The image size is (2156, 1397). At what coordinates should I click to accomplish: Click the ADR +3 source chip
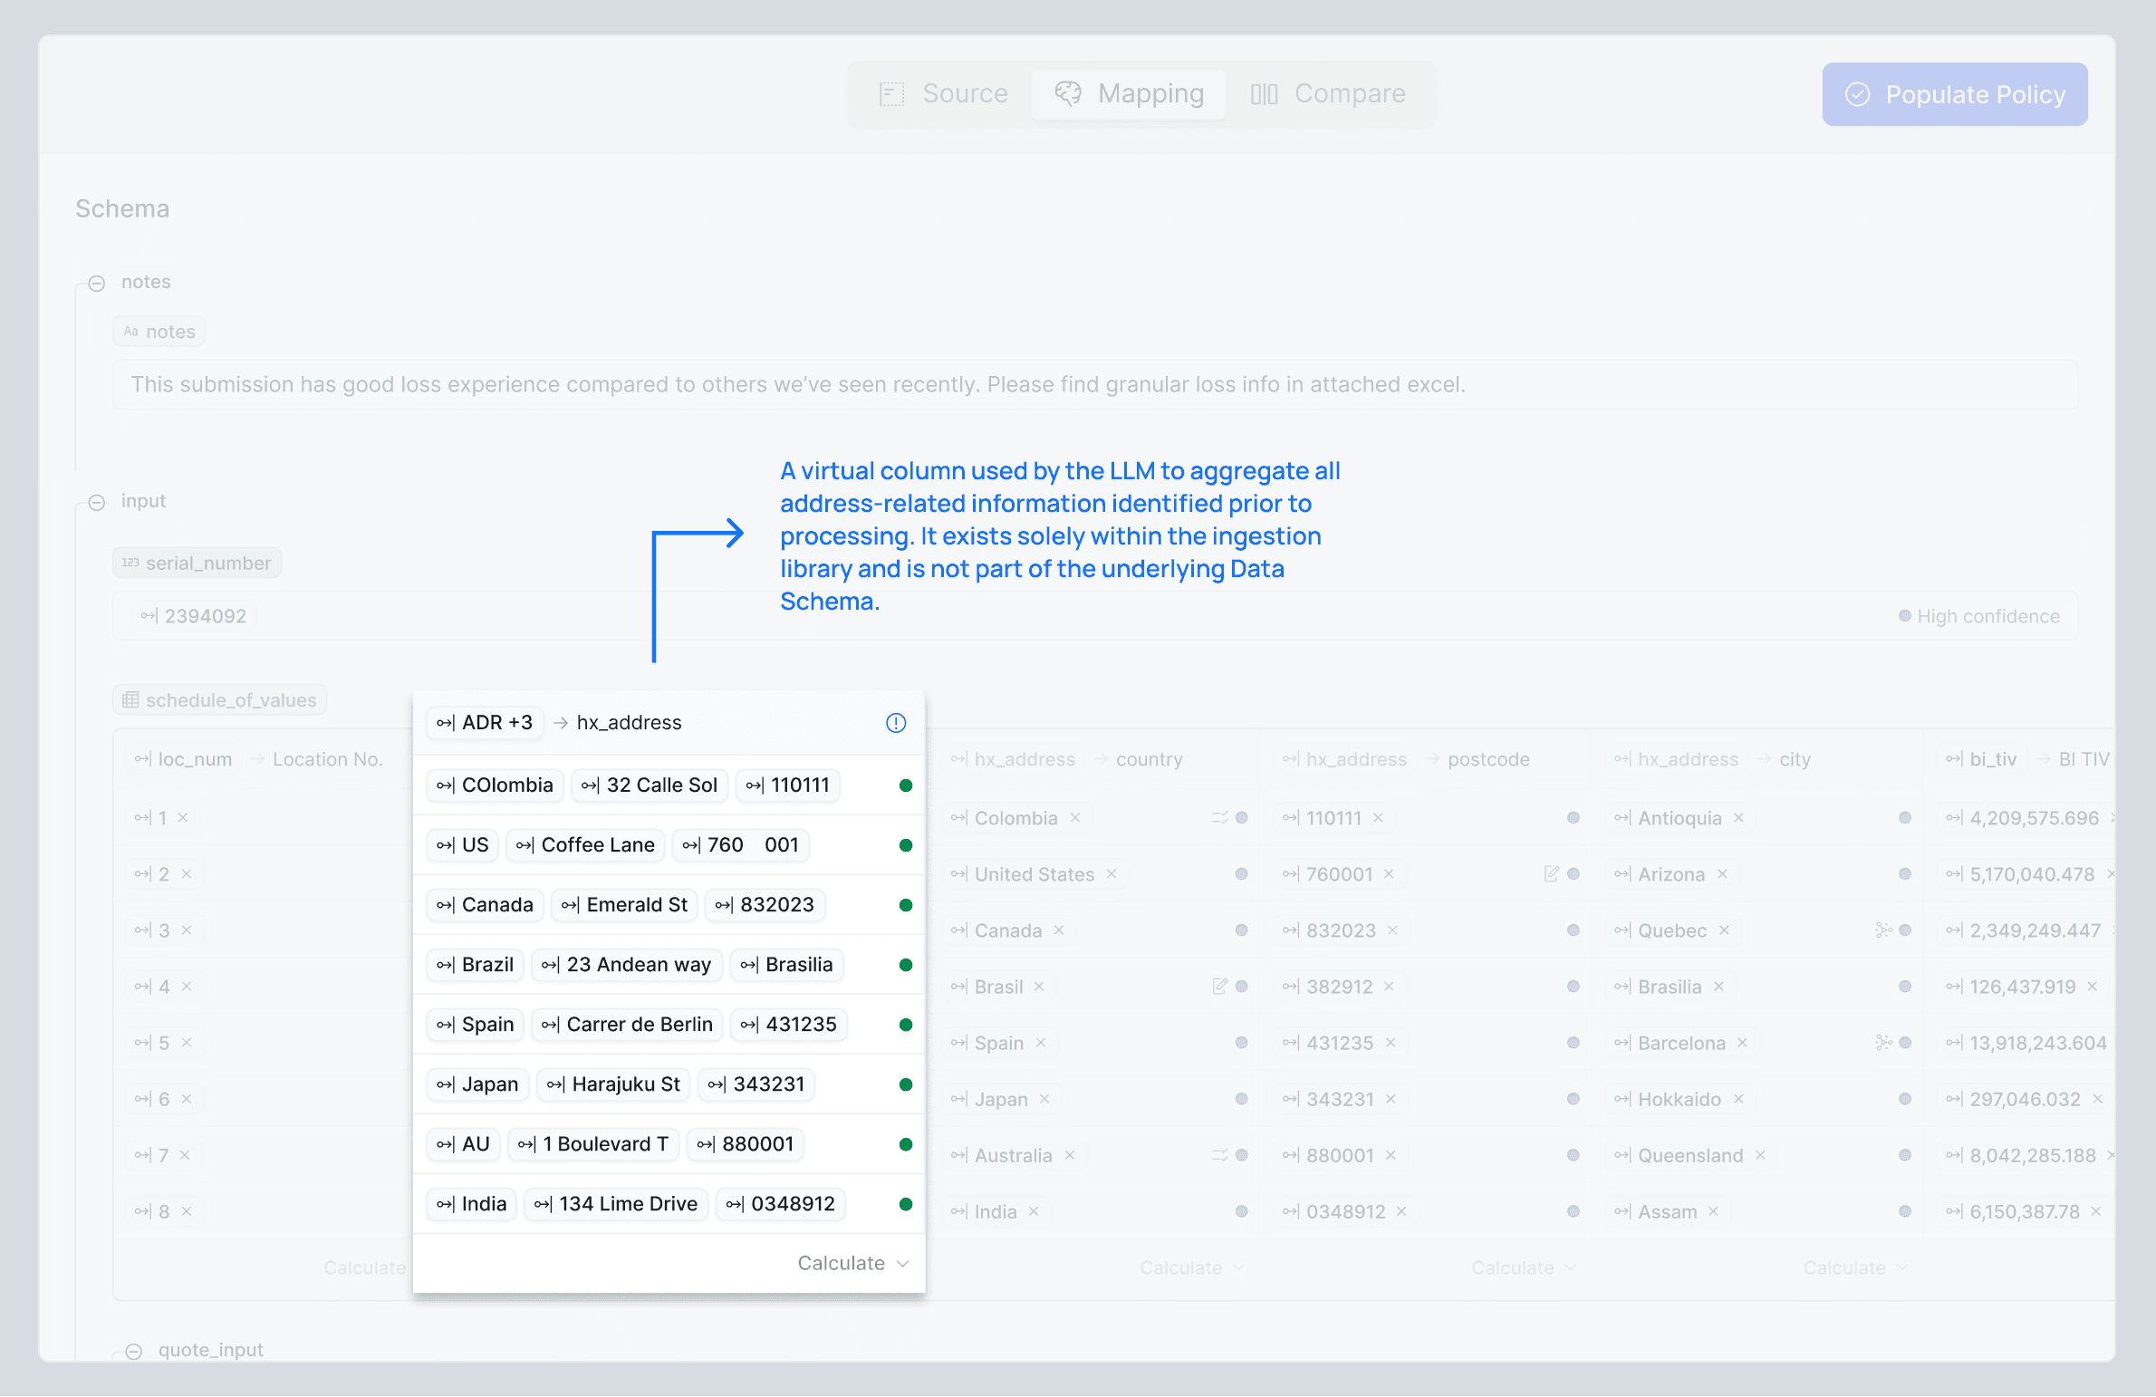pyautogui.click(x=485, y=723)
